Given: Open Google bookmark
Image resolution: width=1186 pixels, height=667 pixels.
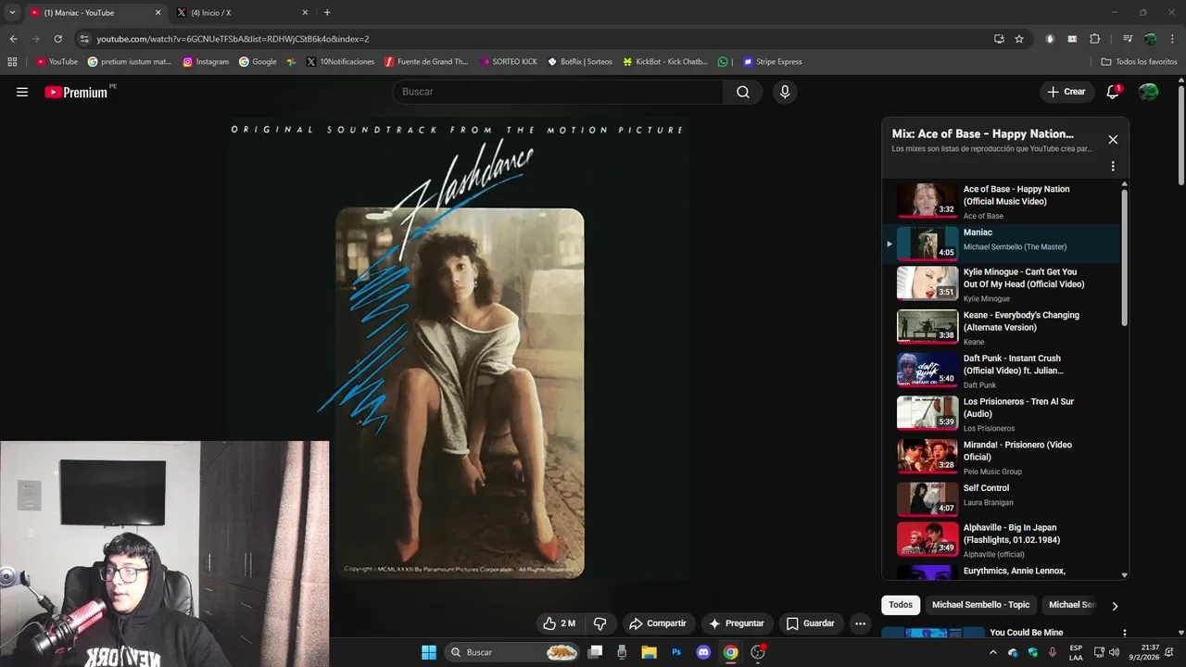Looking at the screenshot, I should point(258,62).
